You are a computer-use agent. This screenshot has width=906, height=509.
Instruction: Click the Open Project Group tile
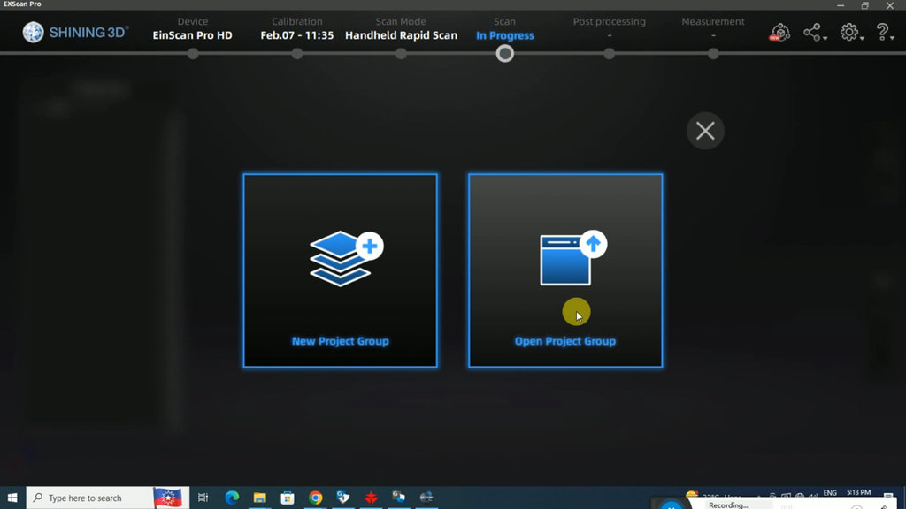point(564,270)
